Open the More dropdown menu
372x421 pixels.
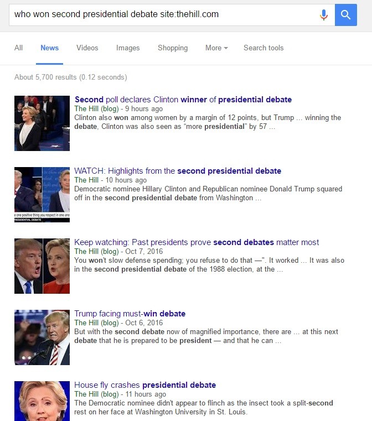[x=216, y=48]
